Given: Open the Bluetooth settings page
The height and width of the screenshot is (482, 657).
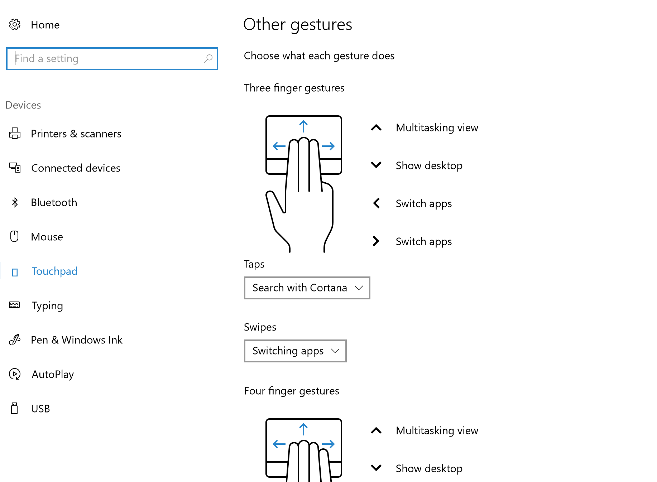Looking at the screenshot, I should click(x=54, y=202).
